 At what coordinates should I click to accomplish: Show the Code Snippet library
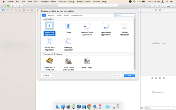pyautogui.click(x=156, y=78)
